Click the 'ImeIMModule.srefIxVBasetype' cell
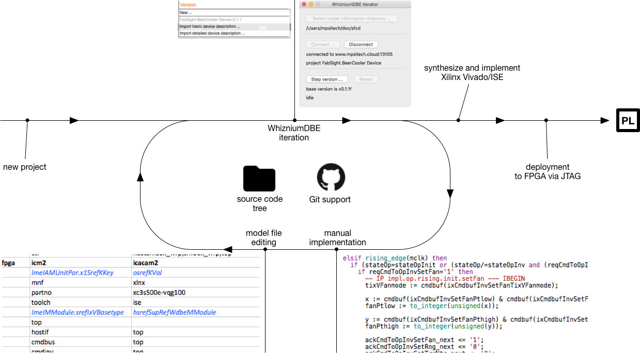This screenshot has width=640, height=353. coord(80,312)
